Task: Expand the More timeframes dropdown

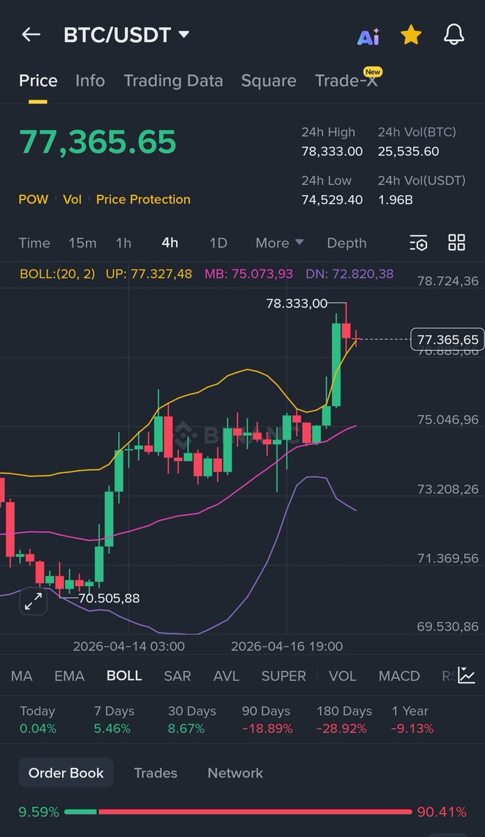Action: (x=279, y=243)
